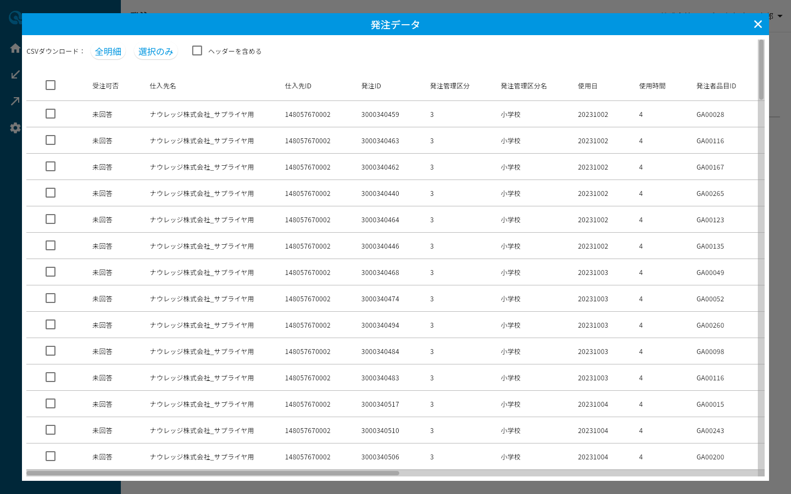Image resolution: width=791 pixels, height=494 pixels.
Task: Click the vertical scrollbar thumb
Action: 761,70
